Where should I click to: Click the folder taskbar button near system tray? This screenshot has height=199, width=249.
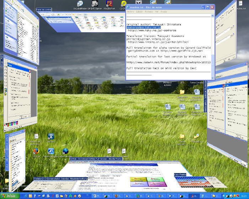coord(216,196)
